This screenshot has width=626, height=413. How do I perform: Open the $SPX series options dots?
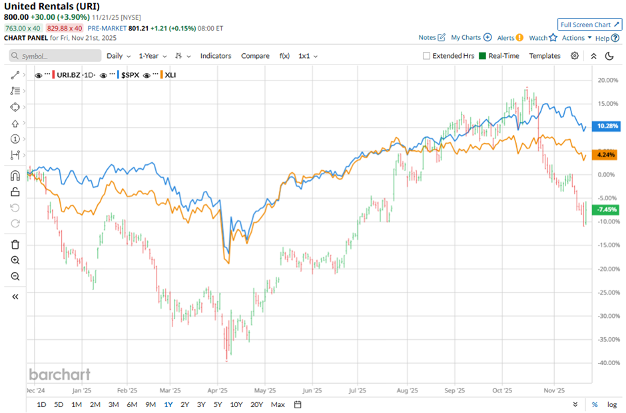112,74
